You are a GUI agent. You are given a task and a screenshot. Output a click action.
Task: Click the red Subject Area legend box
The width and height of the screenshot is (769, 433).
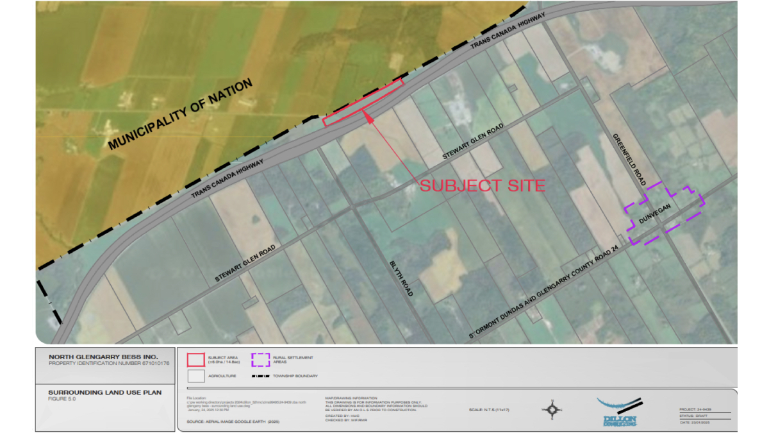coord(195,359)
